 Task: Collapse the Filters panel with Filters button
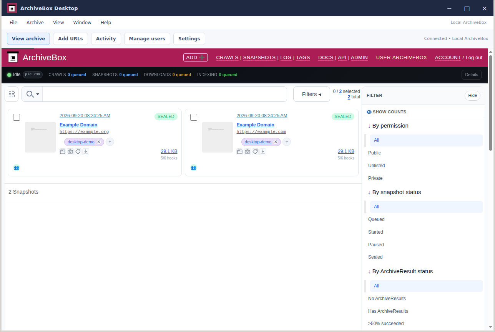click(x=312, y=94)
